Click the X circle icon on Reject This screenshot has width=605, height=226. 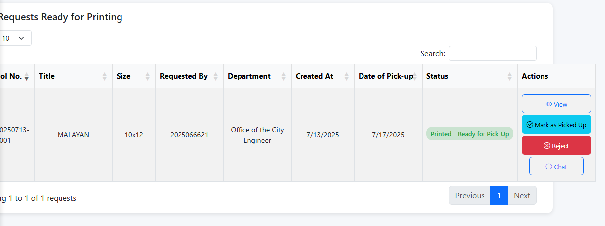click(x=547, y=146)
